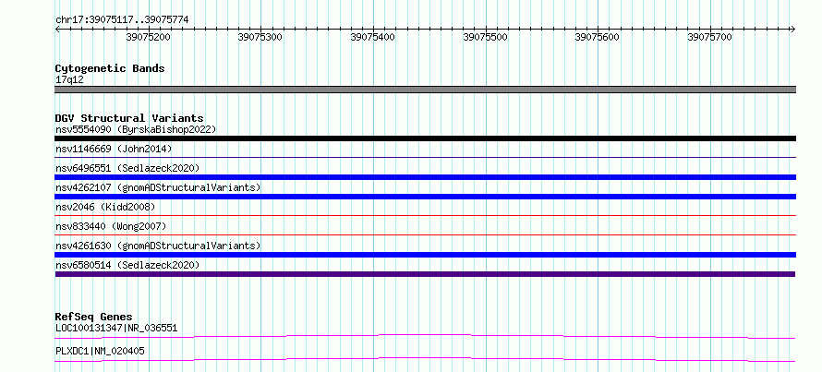
Task: Open variant nsv5554090 (ByrskaBishop2022) label
Action: click(136, 129)
